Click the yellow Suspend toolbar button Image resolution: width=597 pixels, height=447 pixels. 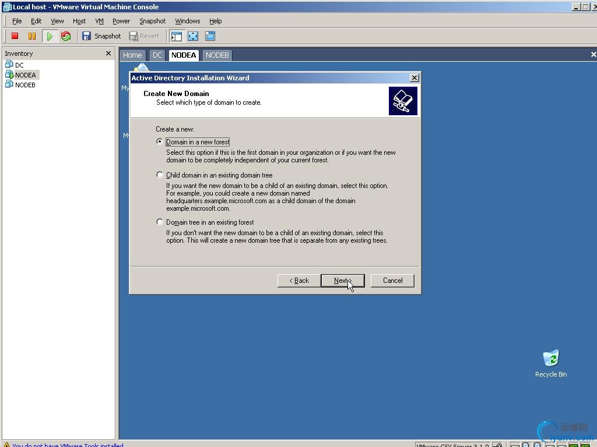[x=32, y=36]
